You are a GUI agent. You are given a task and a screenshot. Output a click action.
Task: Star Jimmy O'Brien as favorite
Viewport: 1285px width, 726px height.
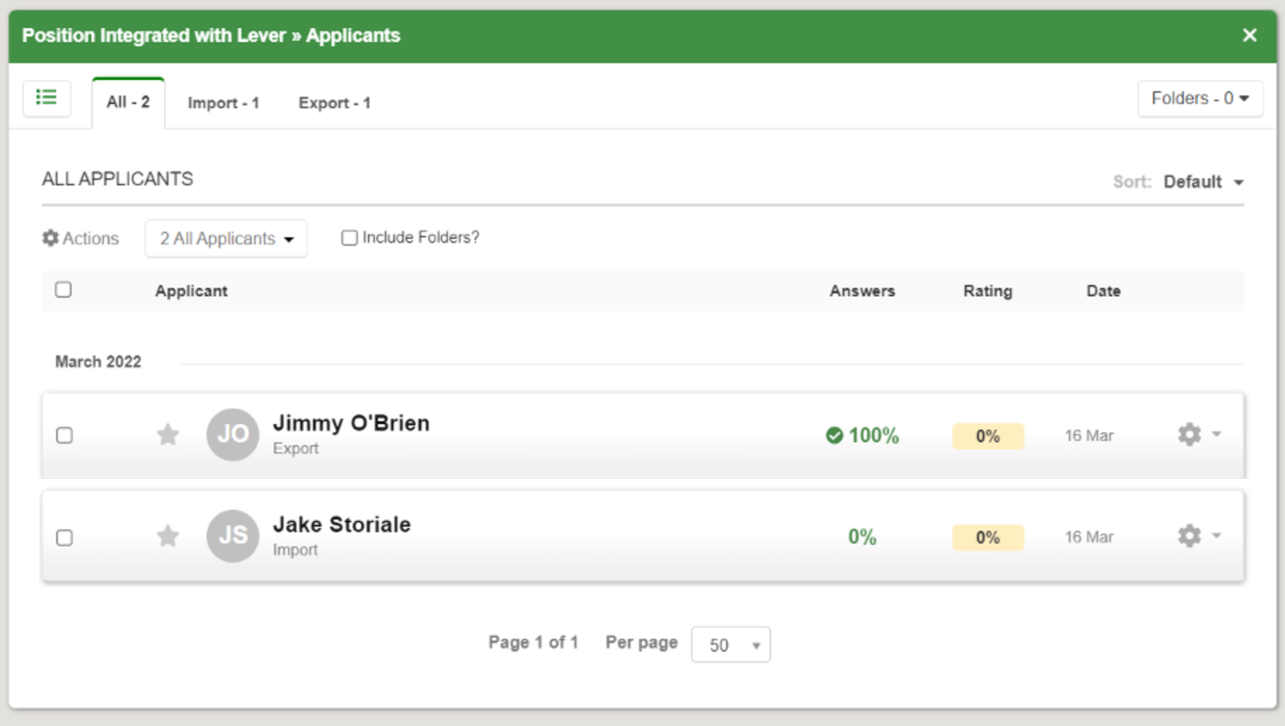click(x=168, y=435)
